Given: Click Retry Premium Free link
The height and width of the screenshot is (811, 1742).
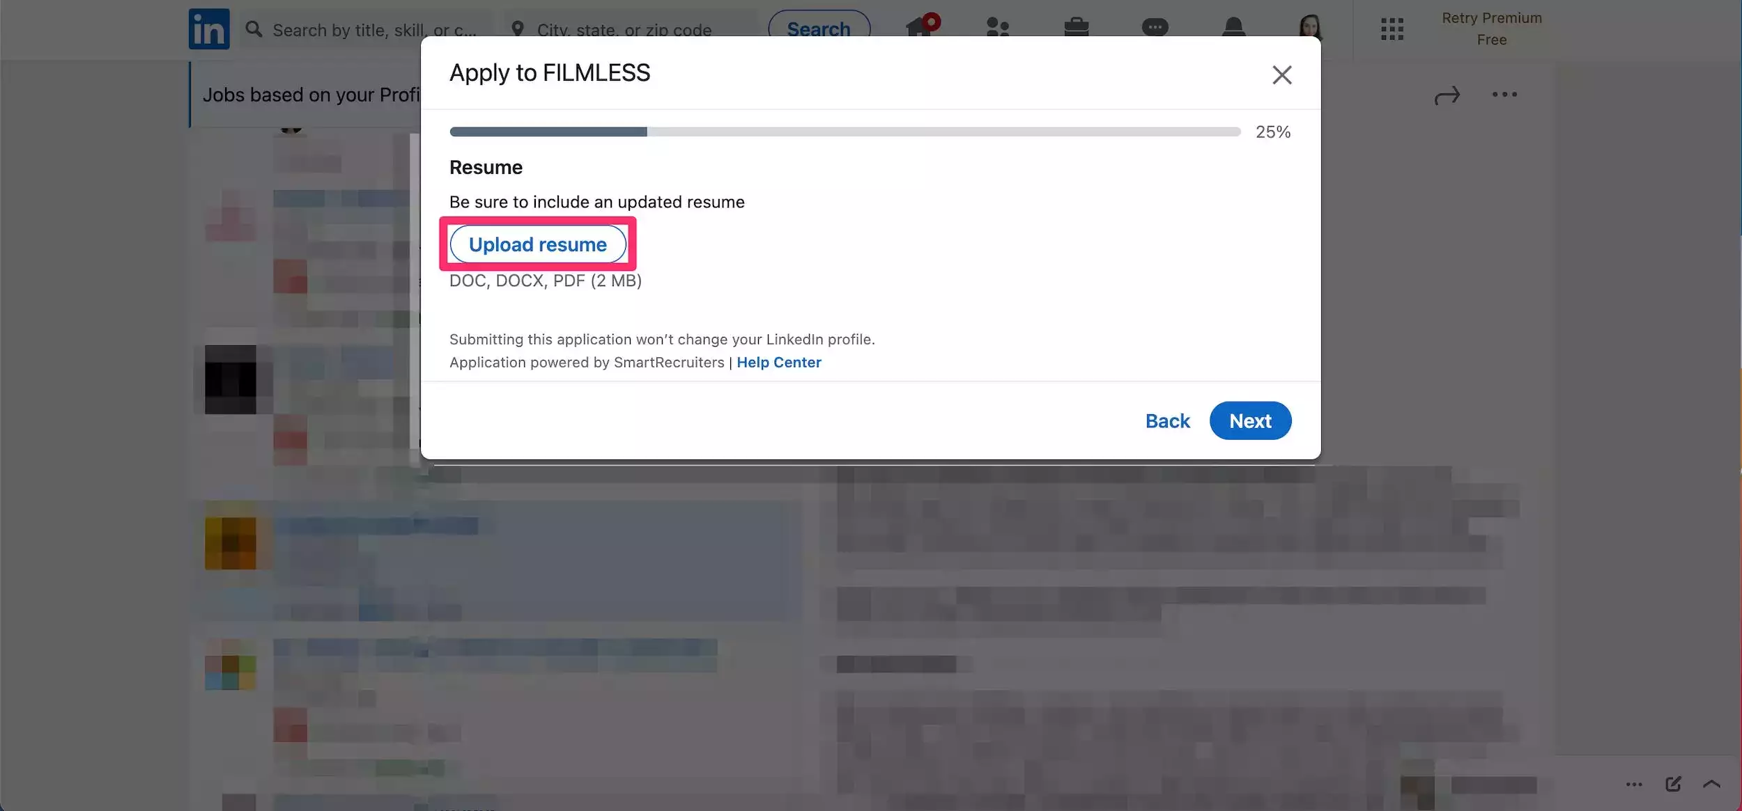Looking at the screenshot, I should [x=1492, y=29].
